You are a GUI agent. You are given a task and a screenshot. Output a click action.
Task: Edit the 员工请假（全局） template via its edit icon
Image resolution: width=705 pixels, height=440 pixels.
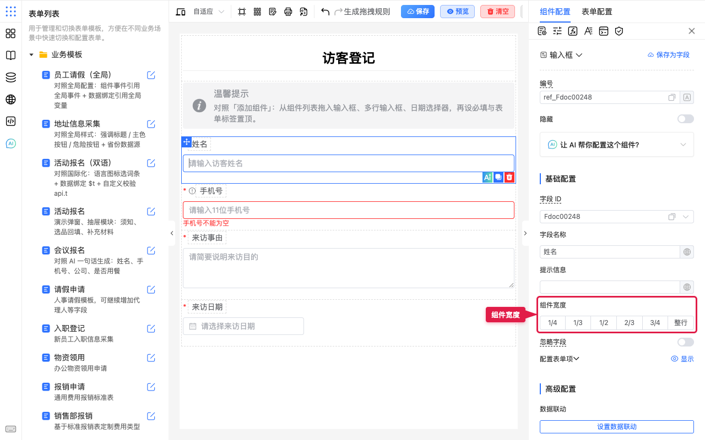tap(151, 75)
